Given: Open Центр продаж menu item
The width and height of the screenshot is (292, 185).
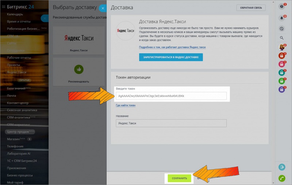Looking at the screenshot, I should [x=20, y=132].
